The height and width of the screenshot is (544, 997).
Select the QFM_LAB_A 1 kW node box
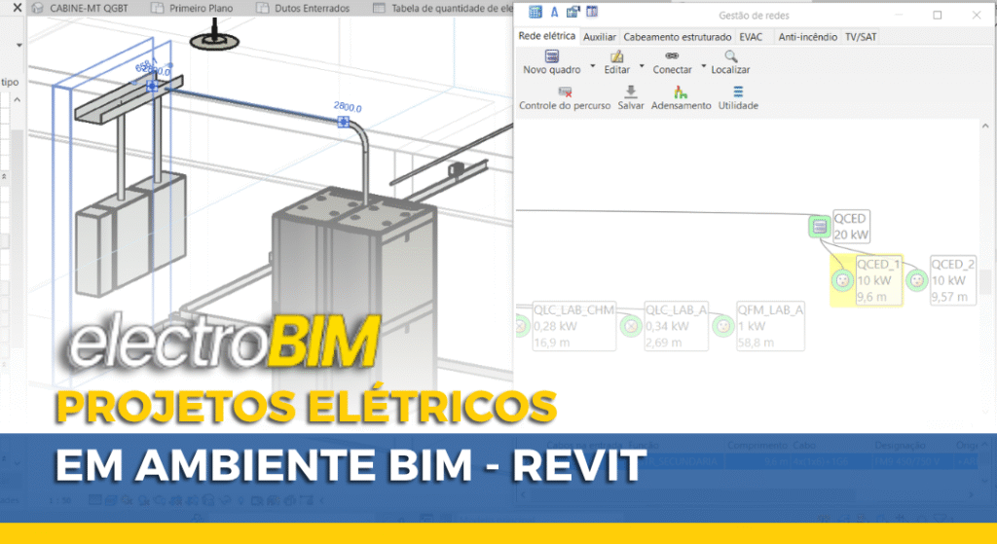[770, 326]
